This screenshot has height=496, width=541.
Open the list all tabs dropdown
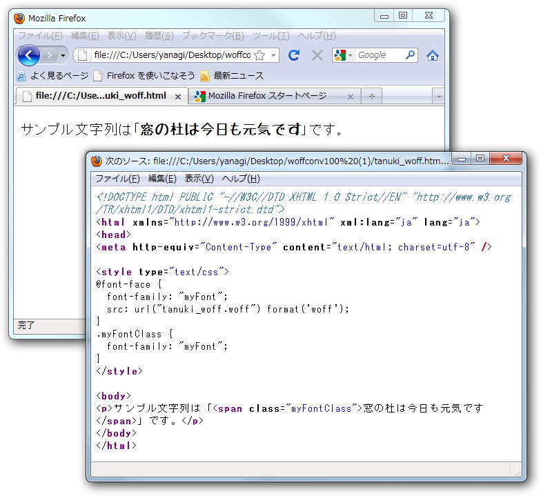(x=439, y=97)
